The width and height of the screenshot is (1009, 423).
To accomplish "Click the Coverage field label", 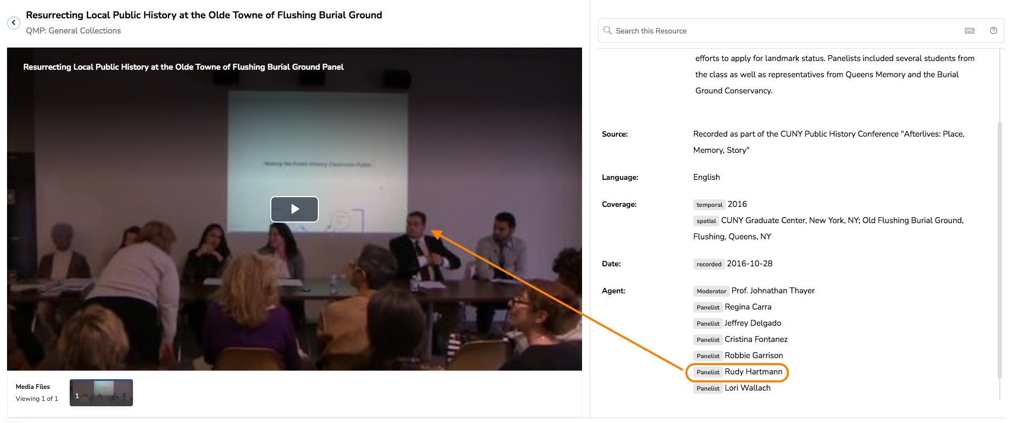I will coord(619,204).
